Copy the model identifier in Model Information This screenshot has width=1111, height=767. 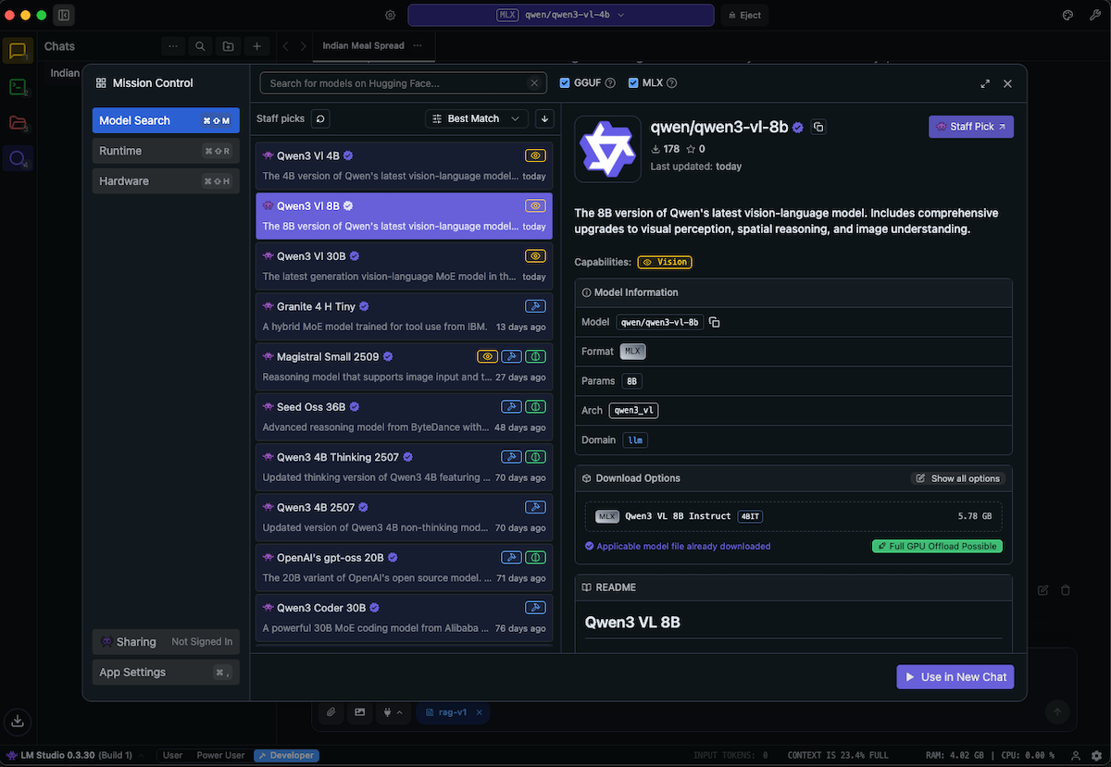click(715, 322)
